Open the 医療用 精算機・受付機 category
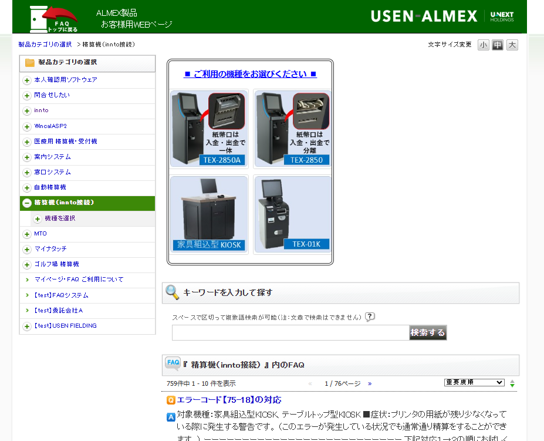The image size is (544, 441). [65, 142]
